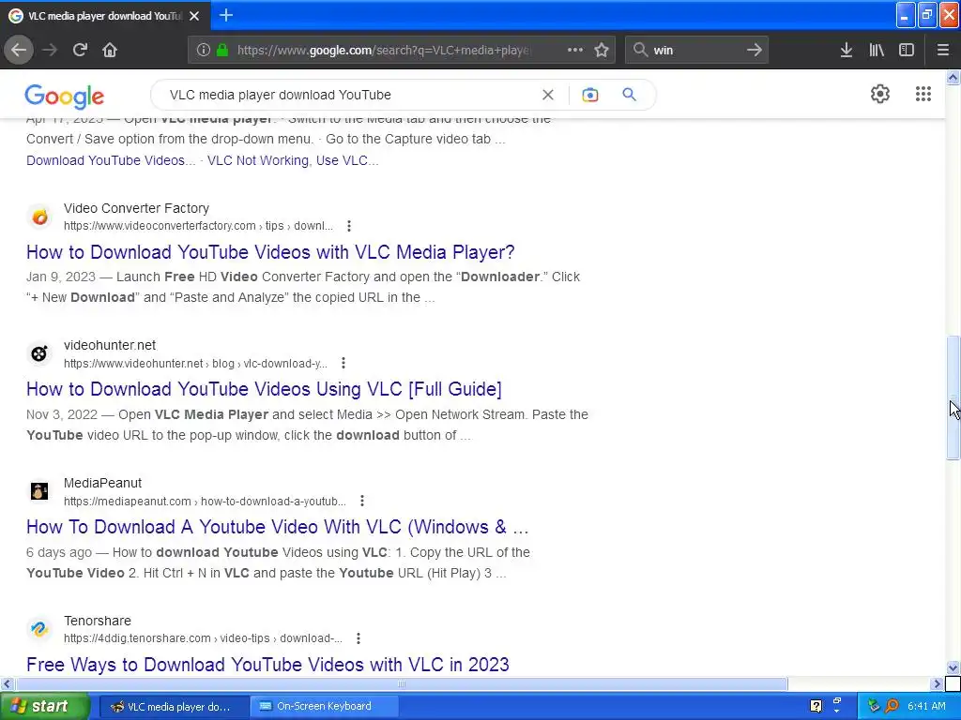Click the browser Back arrow button
Image resolution: width=961 pixels, height=720 pixels.
(x=19, y=50)
